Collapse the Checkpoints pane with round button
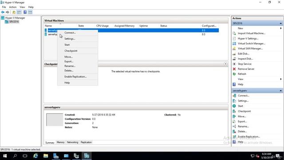The height and width of the screenshot is (160, 284). click(225, 64)
